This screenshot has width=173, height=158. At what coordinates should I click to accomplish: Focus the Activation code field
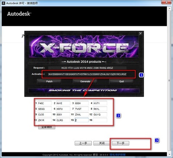coord(87,74)
